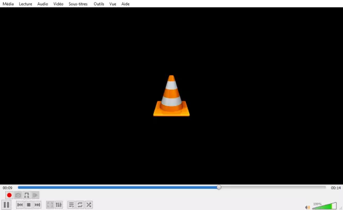Click total time 00:14 label
This screenshot has height=210, width=343.
tap(336, 188)
